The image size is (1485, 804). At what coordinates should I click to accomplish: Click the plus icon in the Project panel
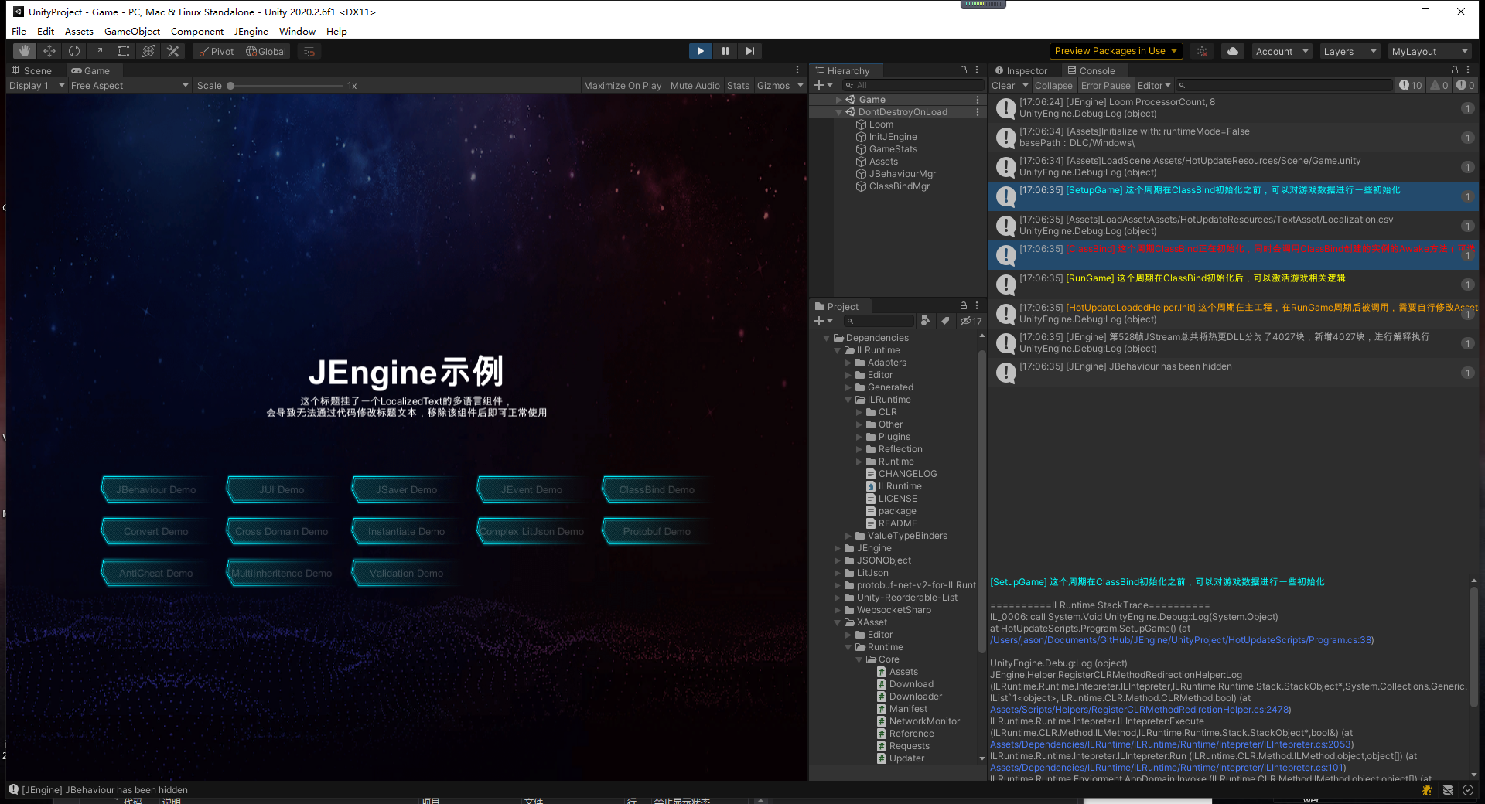click(818, 320)
